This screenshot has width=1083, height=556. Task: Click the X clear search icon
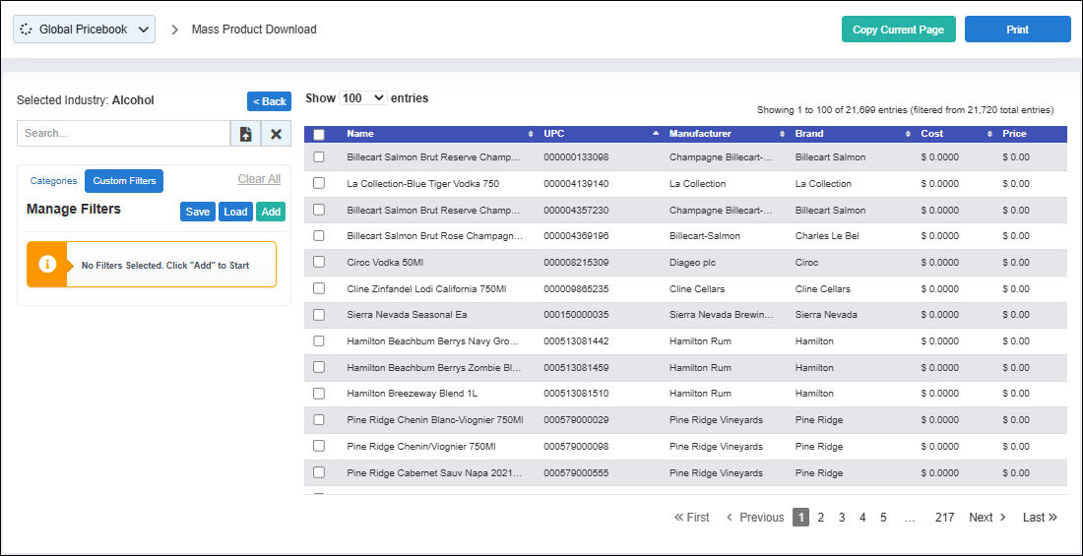click(276, 134)
